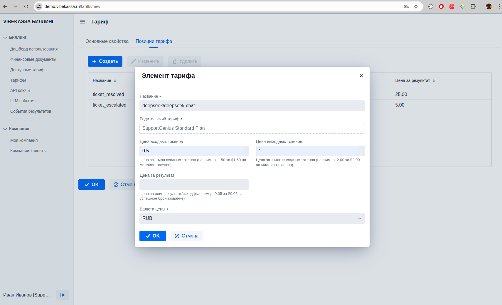502x305 pixels.
Task: Click the hamburger menu icon
Action: click(82, 22)
